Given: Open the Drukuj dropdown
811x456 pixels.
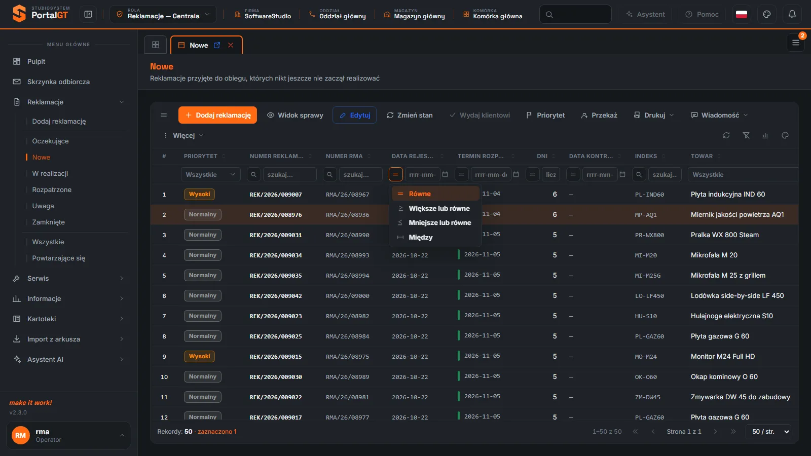Looking at the screenshot, I should coord(654,115).
